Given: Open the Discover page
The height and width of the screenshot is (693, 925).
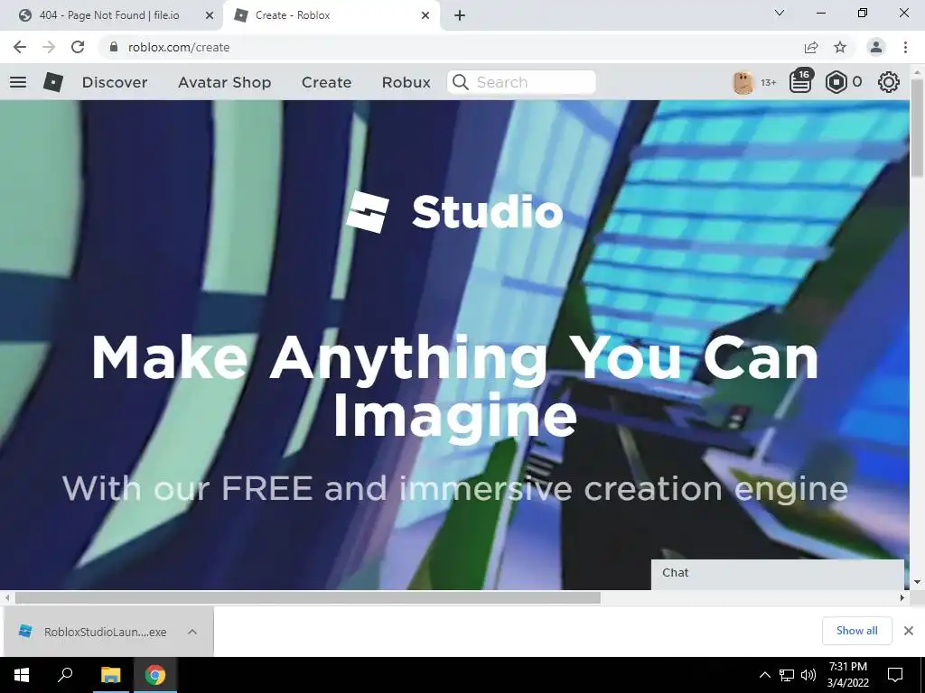Looking at the screenshot, I should (x=115, y=82).
